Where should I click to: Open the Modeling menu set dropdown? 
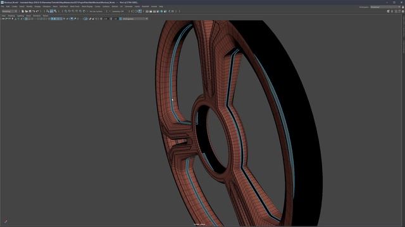(9, 11)
